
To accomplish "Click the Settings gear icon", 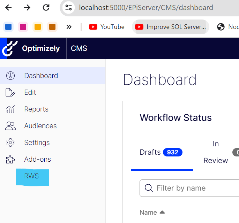I will 10,143.
